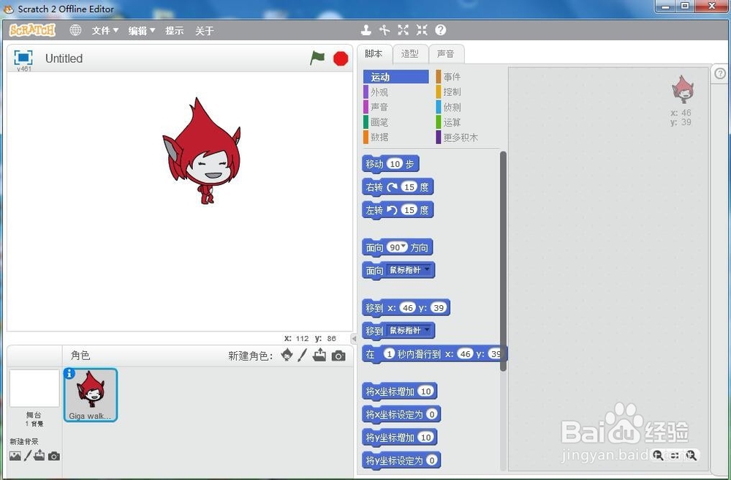Screen dimensions: 731x480
Task: Select the 事件 block category
Action: (x=468, y=77)
